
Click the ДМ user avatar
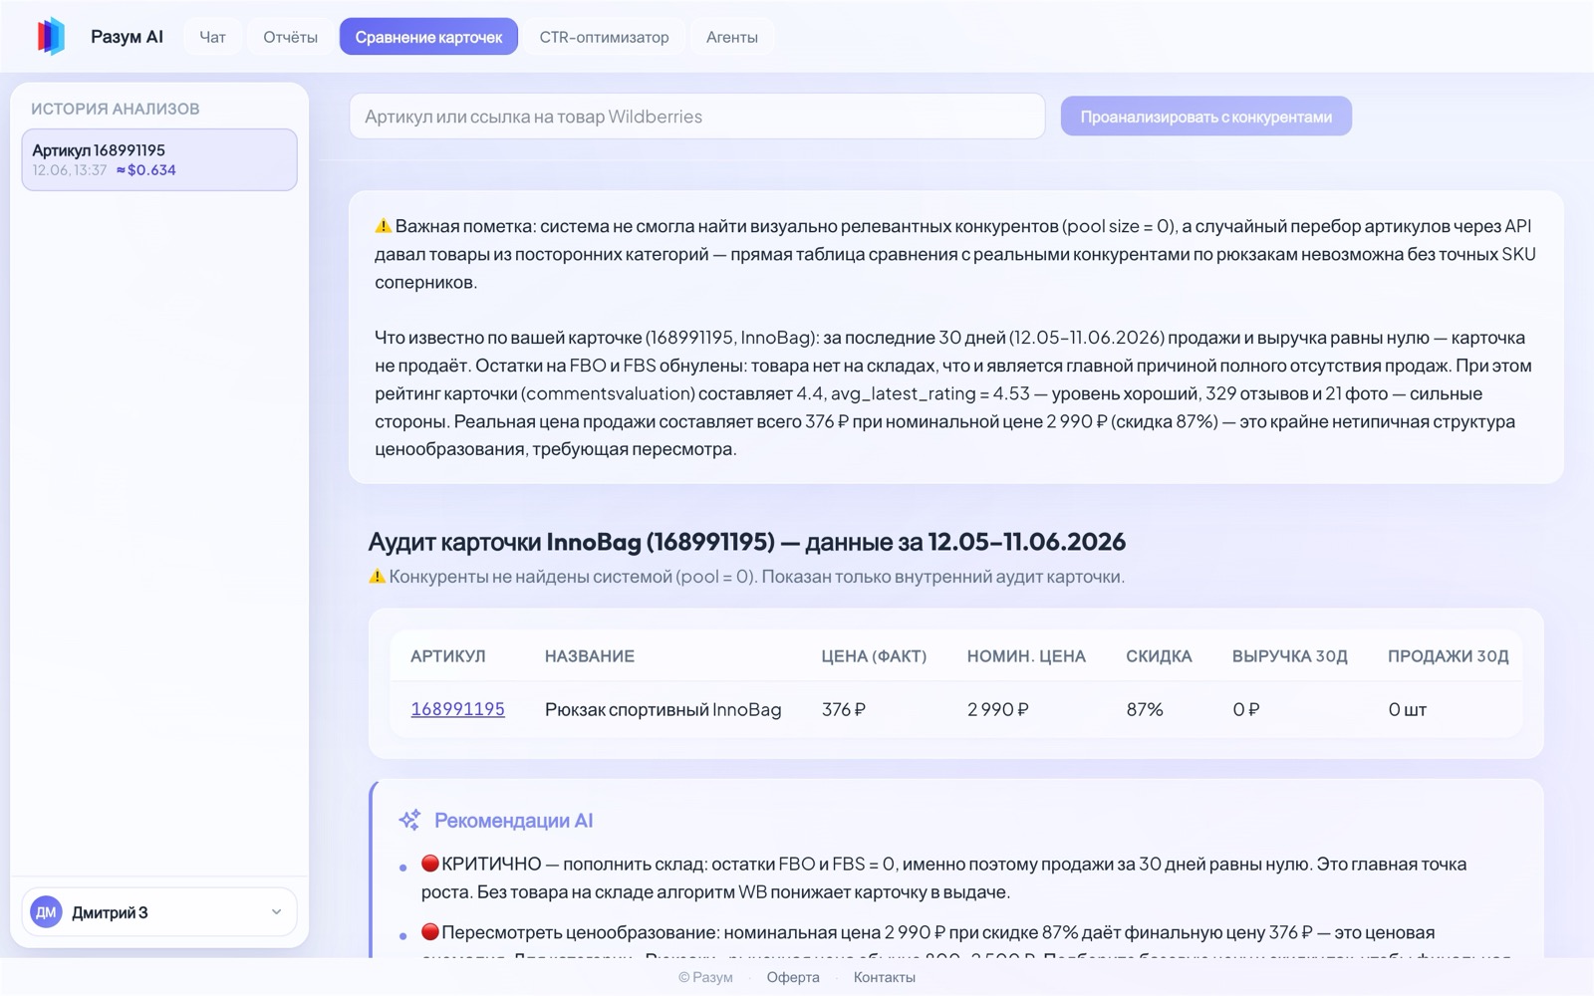46,912
